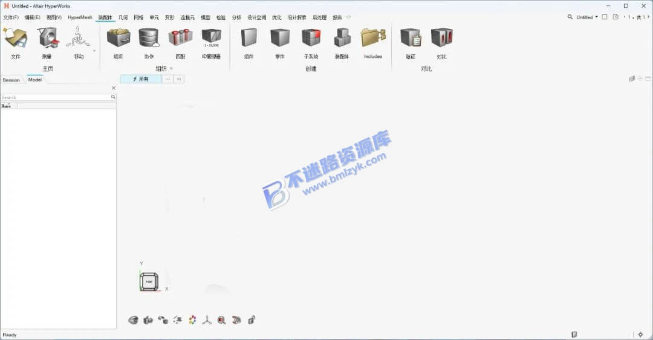Switch to the 报告 ribbon tab
The height and width of the screenshot is (340, 653).
pos(337,18)
